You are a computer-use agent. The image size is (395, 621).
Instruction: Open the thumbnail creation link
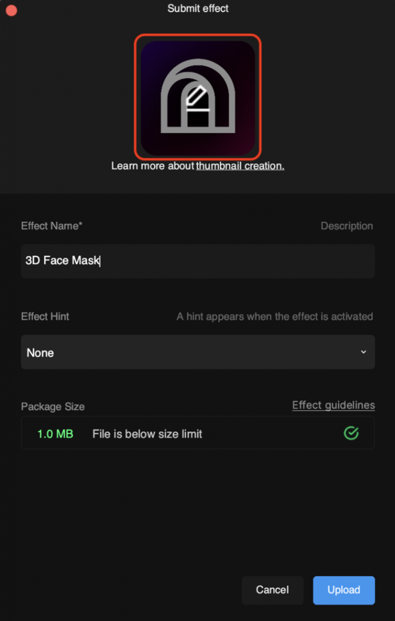(x=241, y=166)
